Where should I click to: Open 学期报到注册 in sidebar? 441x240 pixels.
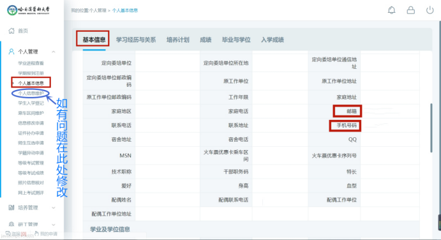[31, 73]
